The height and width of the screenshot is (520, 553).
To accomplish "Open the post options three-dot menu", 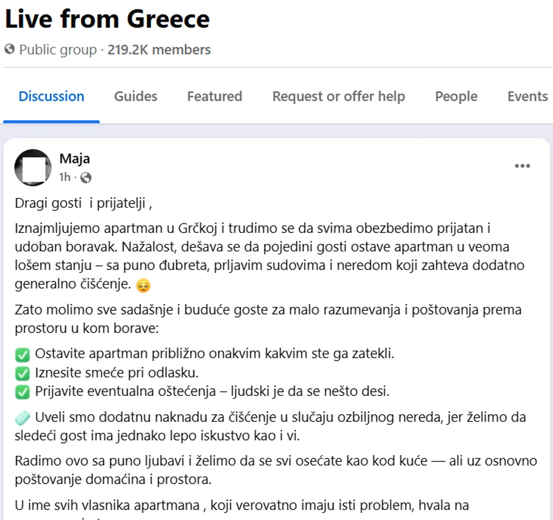I will [522, 166].
